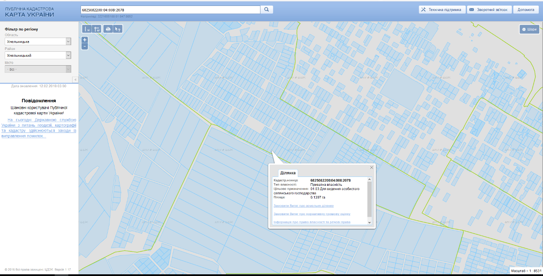Click the cadastral number search field
Viewport: 543px width, 276px height.
coord(170,9)
